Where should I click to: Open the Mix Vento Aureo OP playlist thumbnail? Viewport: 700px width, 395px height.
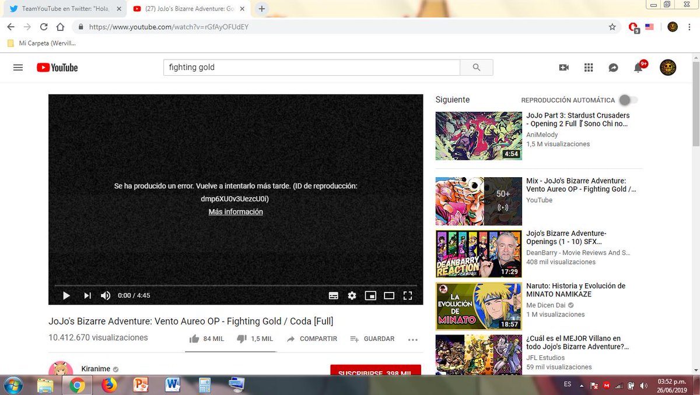click(x=478, y=201)
